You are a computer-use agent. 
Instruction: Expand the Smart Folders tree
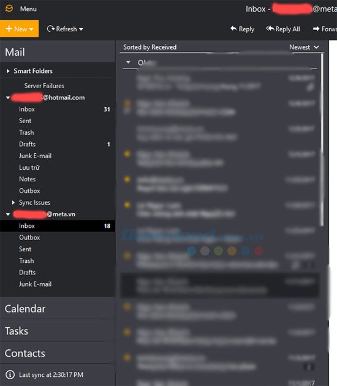[8, 71]
